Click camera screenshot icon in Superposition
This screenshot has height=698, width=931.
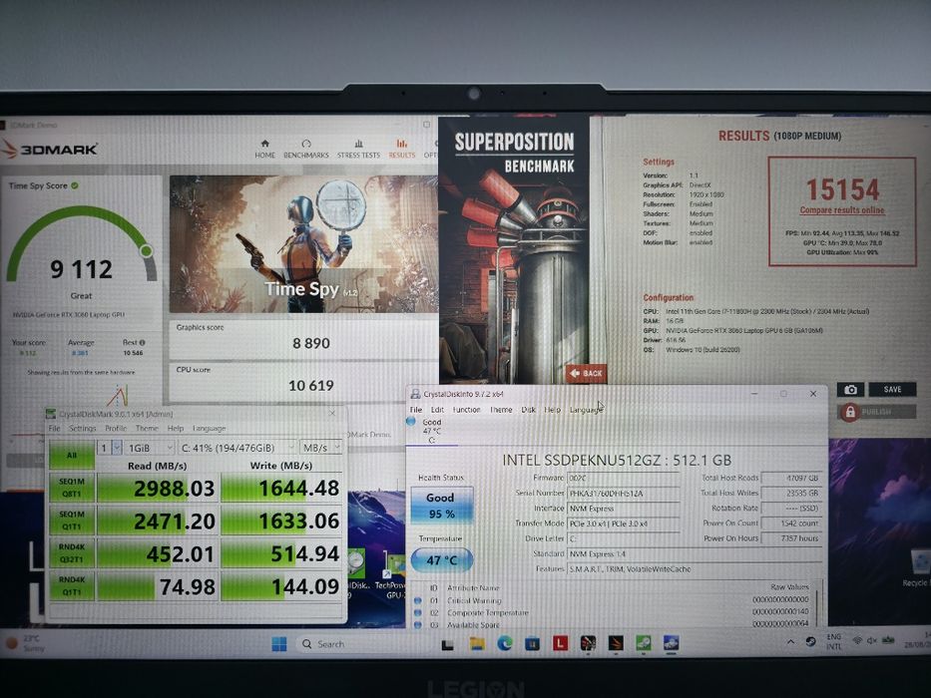(850, 389)
